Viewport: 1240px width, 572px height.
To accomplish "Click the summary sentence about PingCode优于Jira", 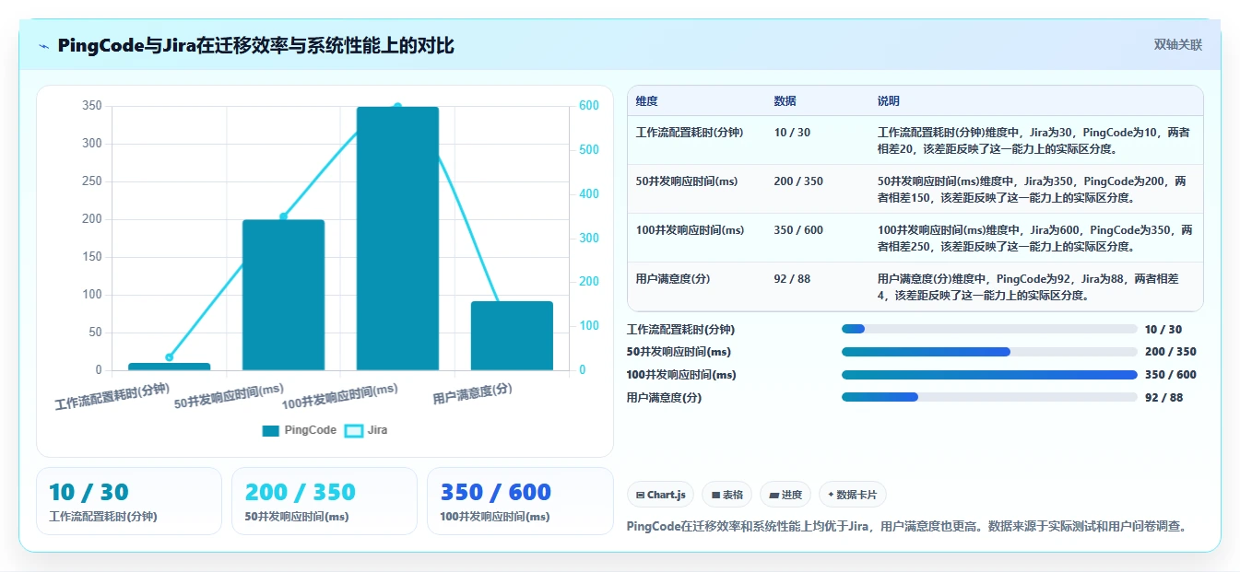I will click(x=906, y=527).
